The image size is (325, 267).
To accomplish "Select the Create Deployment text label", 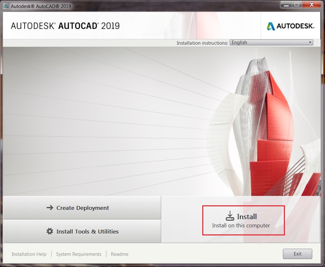I will pyautogui.click(x=83, y=208).
